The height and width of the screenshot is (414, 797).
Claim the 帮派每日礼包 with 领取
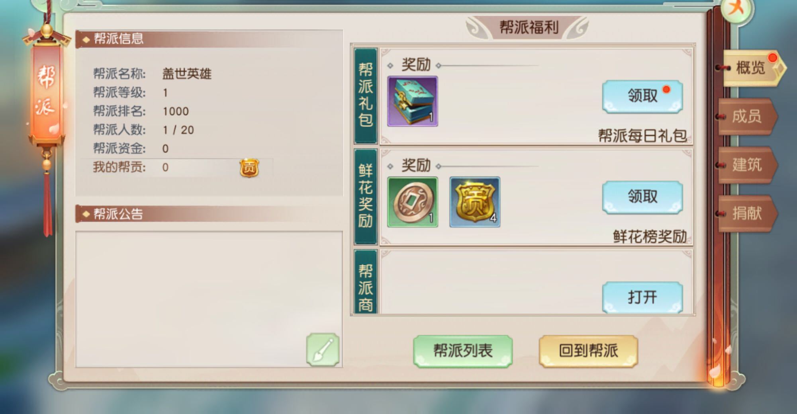(642, 96)
